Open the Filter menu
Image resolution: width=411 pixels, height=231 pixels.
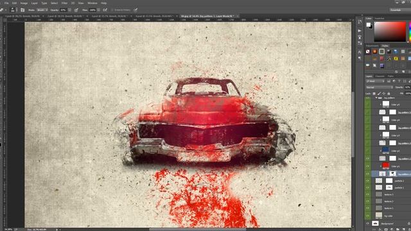[64, 3]
